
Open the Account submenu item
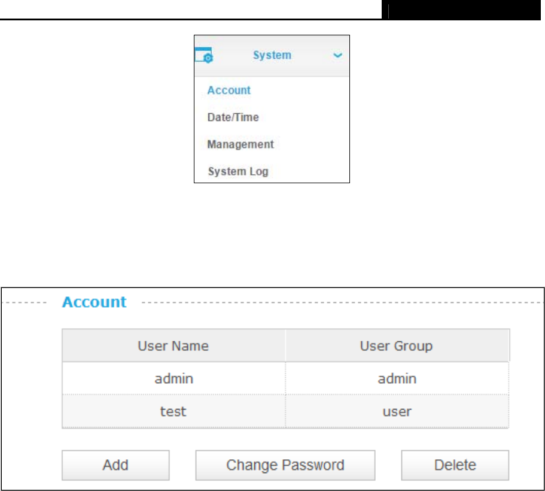point(229,90)
